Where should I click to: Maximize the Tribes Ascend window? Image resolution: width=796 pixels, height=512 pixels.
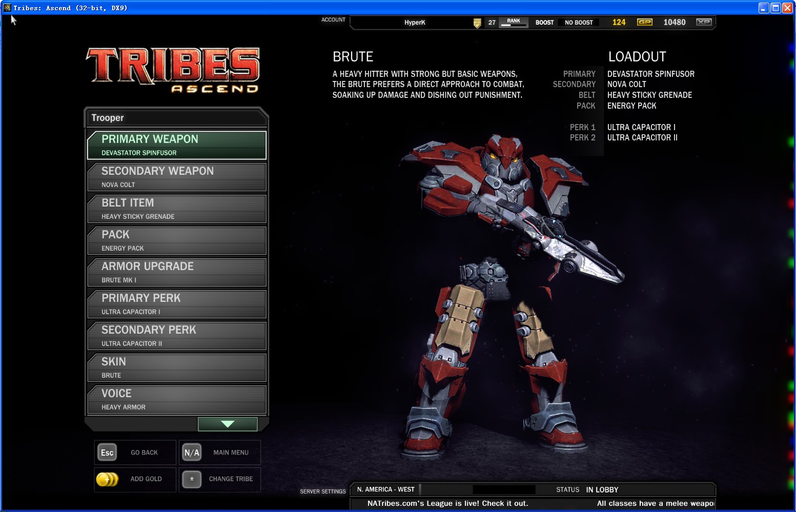point(775,8)
